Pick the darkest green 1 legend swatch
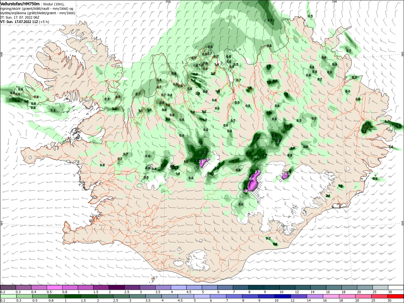The height and width of the screenshot is (303, 404). (x=73, y=297)
